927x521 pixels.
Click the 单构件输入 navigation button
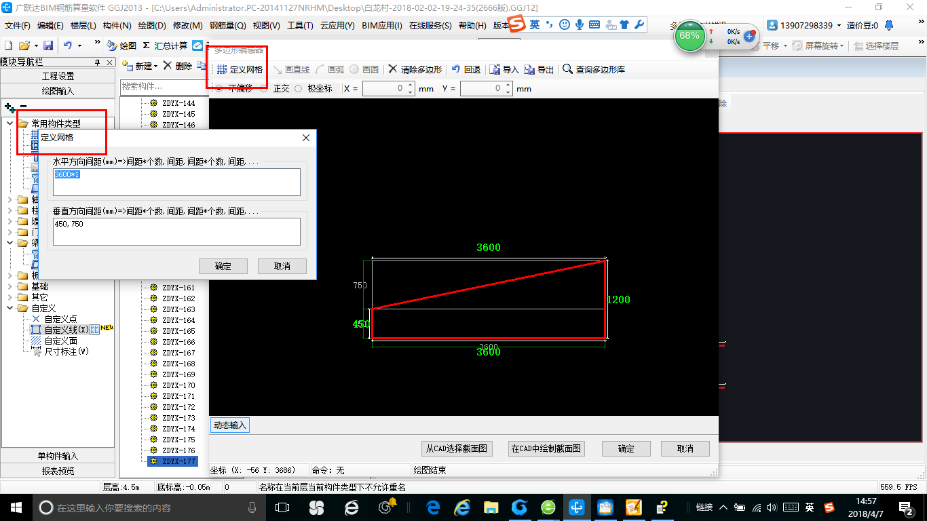(58, 456)
